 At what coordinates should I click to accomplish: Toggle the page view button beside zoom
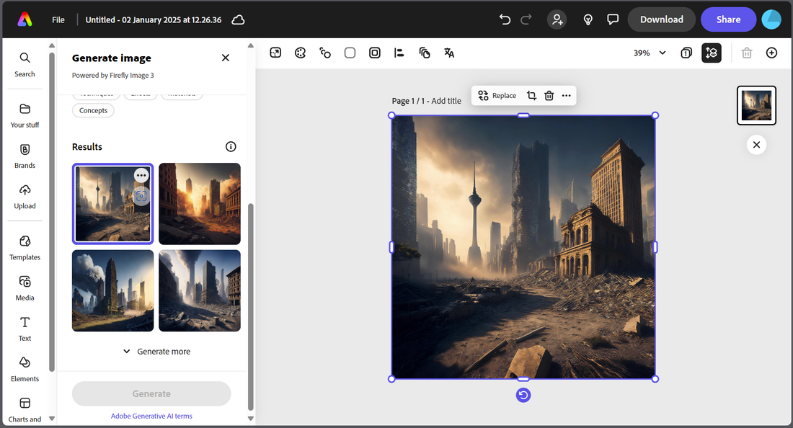(686, 53)
